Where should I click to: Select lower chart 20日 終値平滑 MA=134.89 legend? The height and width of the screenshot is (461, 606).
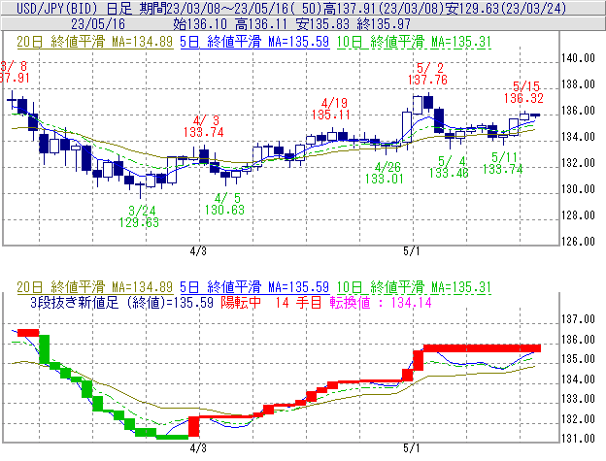tap(95, 287)
